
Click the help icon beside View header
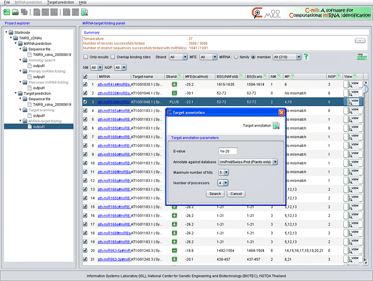[355, 76]
